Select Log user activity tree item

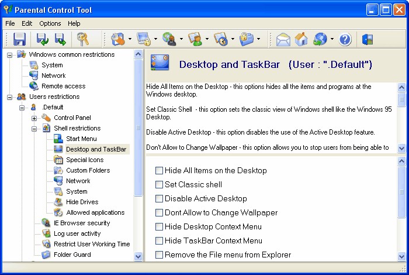(x=77, y=233)
